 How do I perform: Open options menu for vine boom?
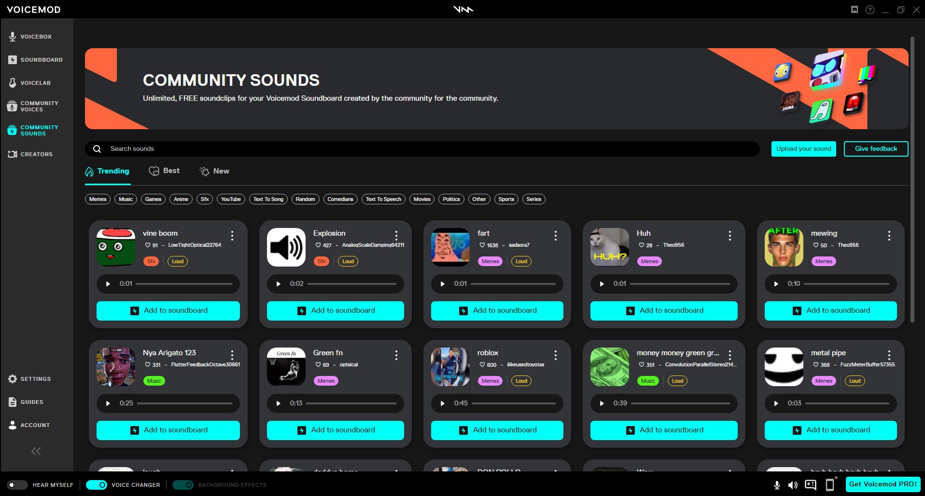point(232,236)
